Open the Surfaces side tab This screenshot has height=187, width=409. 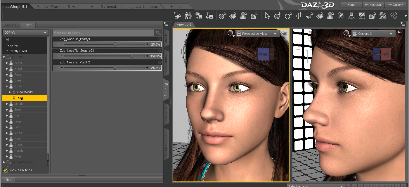pyautogui.click(x=166, y=114)
